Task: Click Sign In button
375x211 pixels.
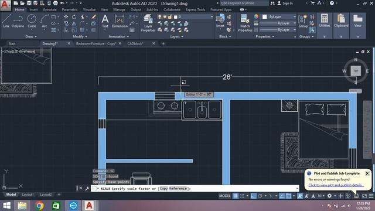Action: click(285, 3)
